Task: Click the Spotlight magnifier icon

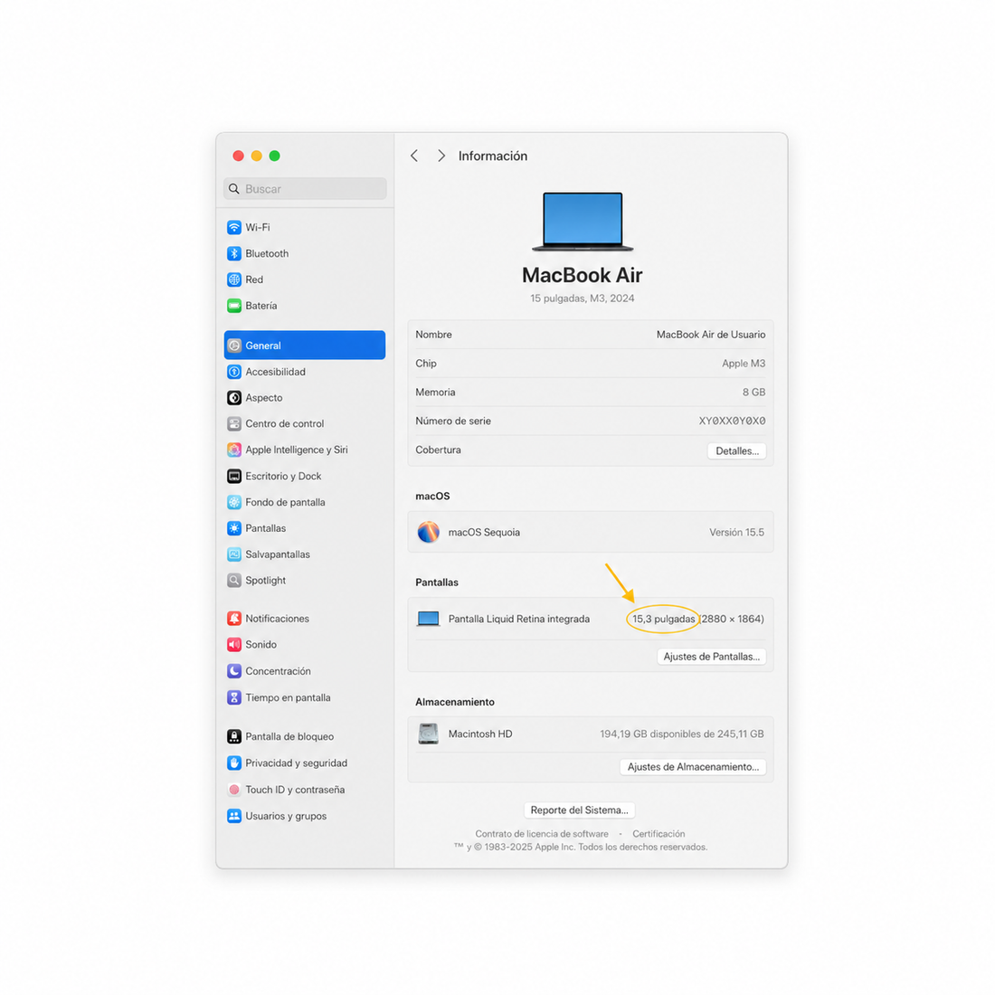Action: (x=234, y=580)
